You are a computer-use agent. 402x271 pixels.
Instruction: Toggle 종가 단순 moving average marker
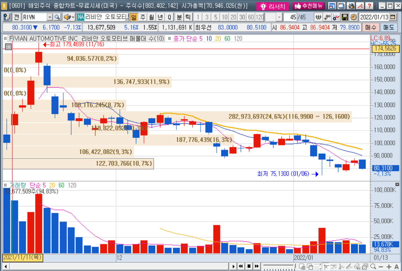point(170,39)
